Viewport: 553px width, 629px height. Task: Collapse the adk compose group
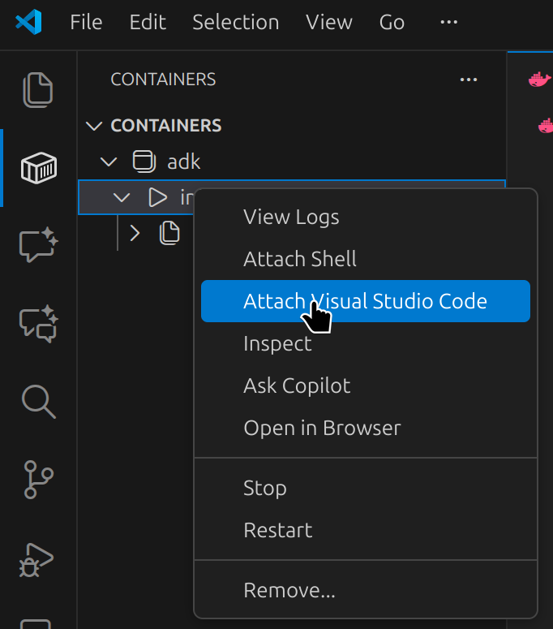pyautogui.click(x=109, y=162)
